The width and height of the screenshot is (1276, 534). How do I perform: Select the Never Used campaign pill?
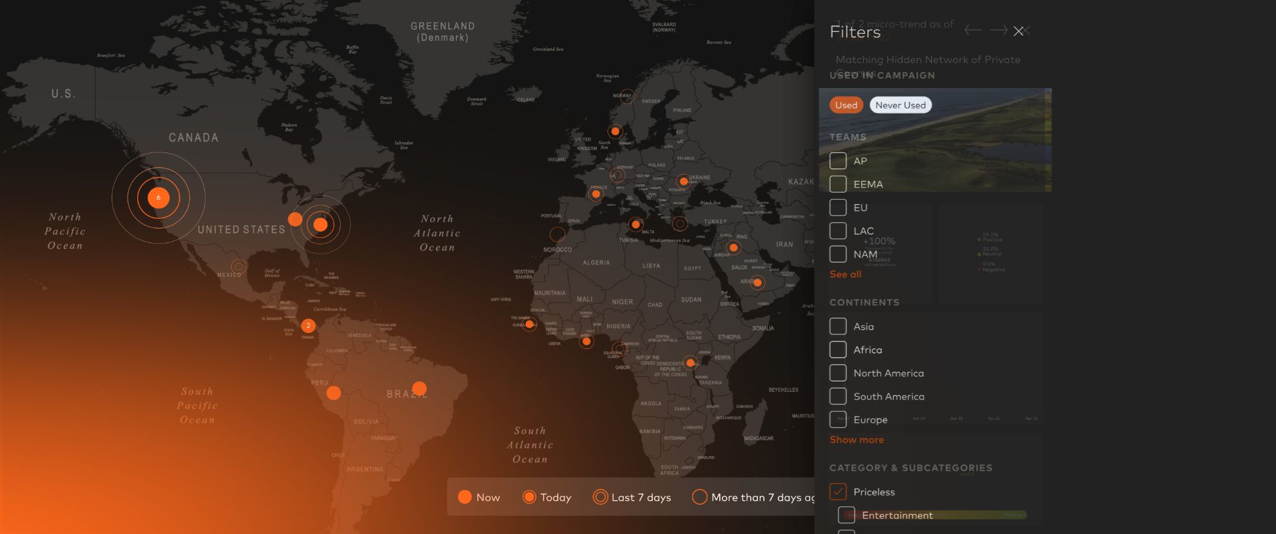click(900, 105)
